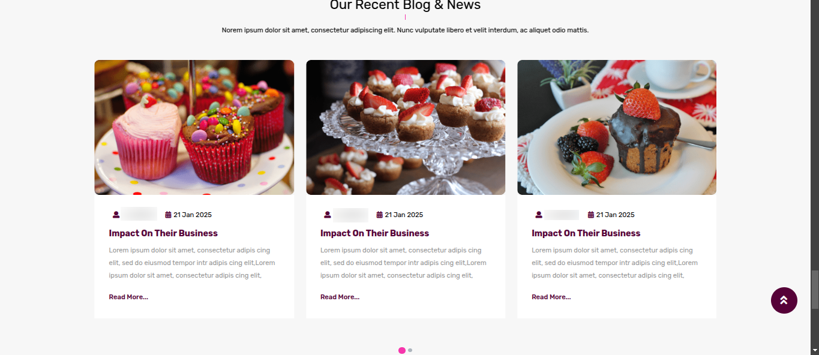The height and width of the screenshot is (355, 819).
Task: Open Read More in the first blog card
Action: (128, 297)
